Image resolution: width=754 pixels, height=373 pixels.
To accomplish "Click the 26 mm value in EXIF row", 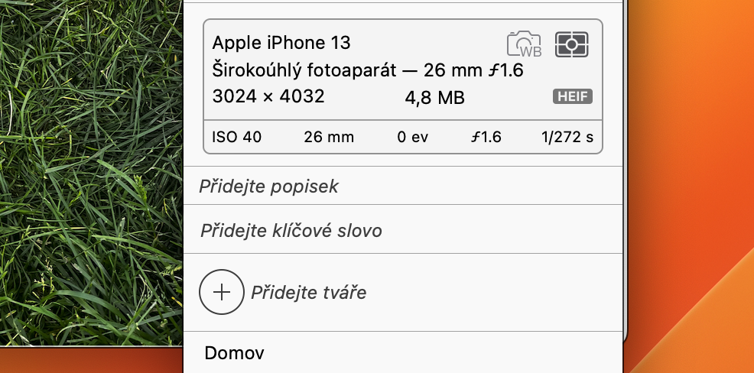I will click(x=329, y=138).
